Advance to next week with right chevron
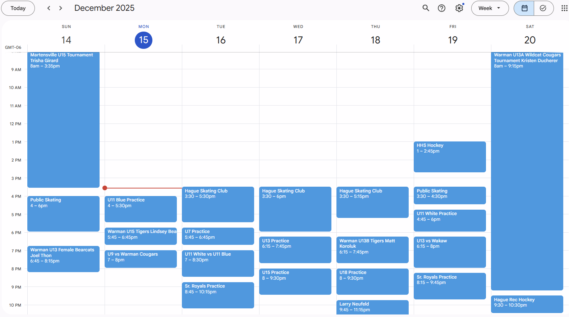The width and height of the screenshot is (569, 317). click(x=60, y=8)
